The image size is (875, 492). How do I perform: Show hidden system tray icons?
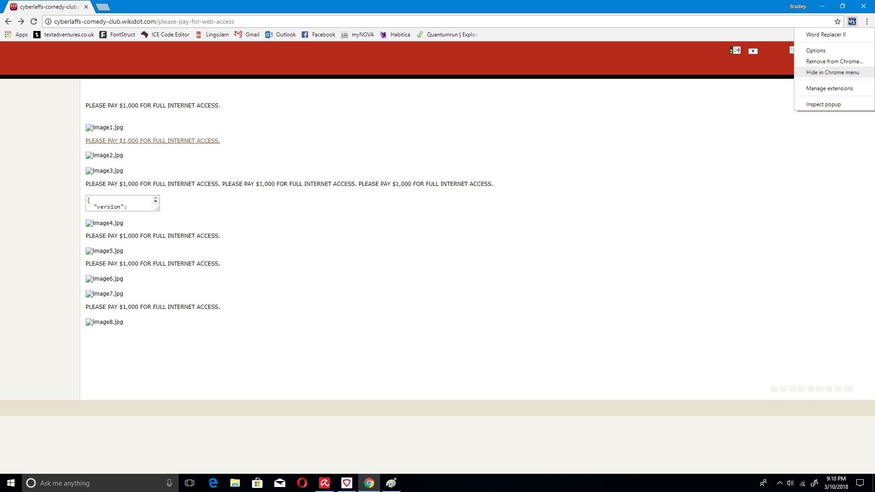pos(779,483)
